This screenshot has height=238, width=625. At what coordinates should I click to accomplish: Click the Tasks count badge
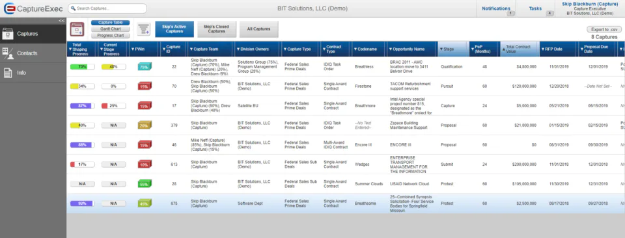click(x=549, y=14)
